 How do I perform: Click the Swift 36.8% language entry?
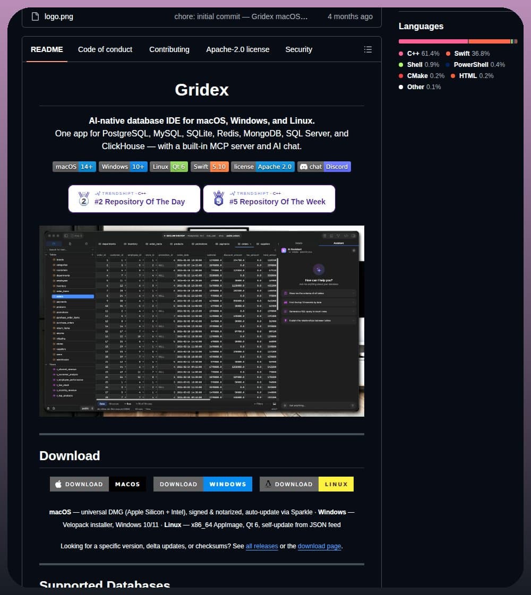(x=468, y=54)
